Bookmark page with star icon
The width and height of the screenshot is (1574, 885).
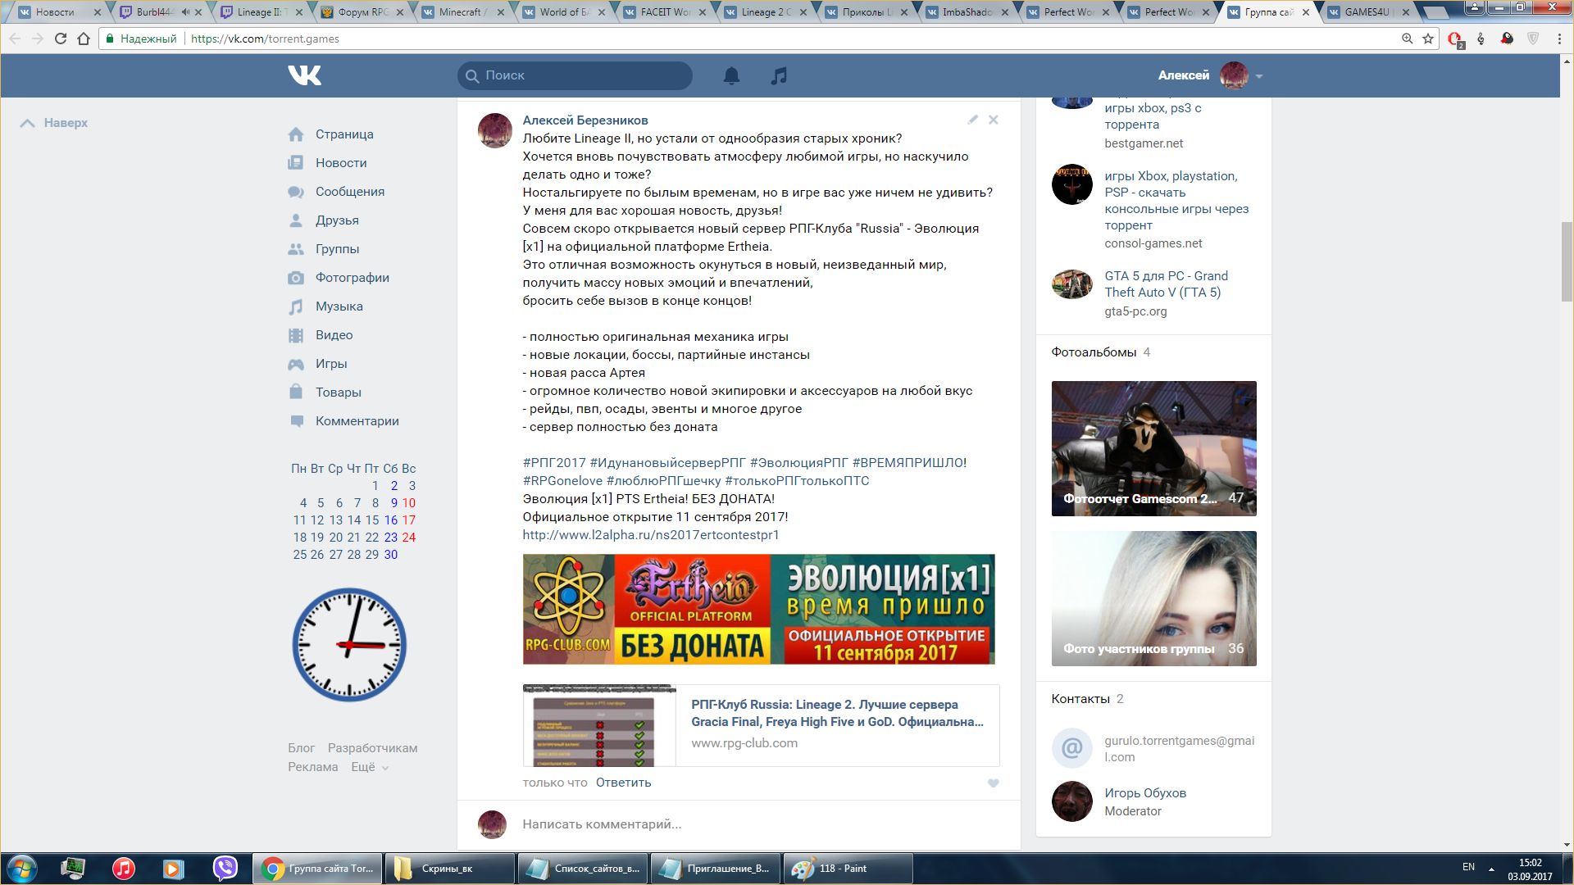pos(1428,39)
